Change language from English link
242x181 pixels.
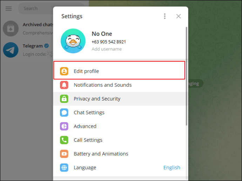[x=172, y=168]
